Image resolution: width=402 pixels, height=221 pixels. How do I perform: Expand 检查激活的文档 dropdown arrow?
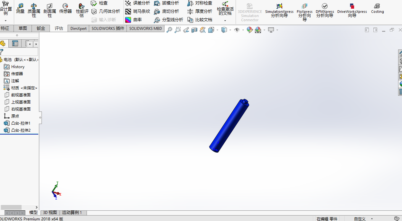225,21
